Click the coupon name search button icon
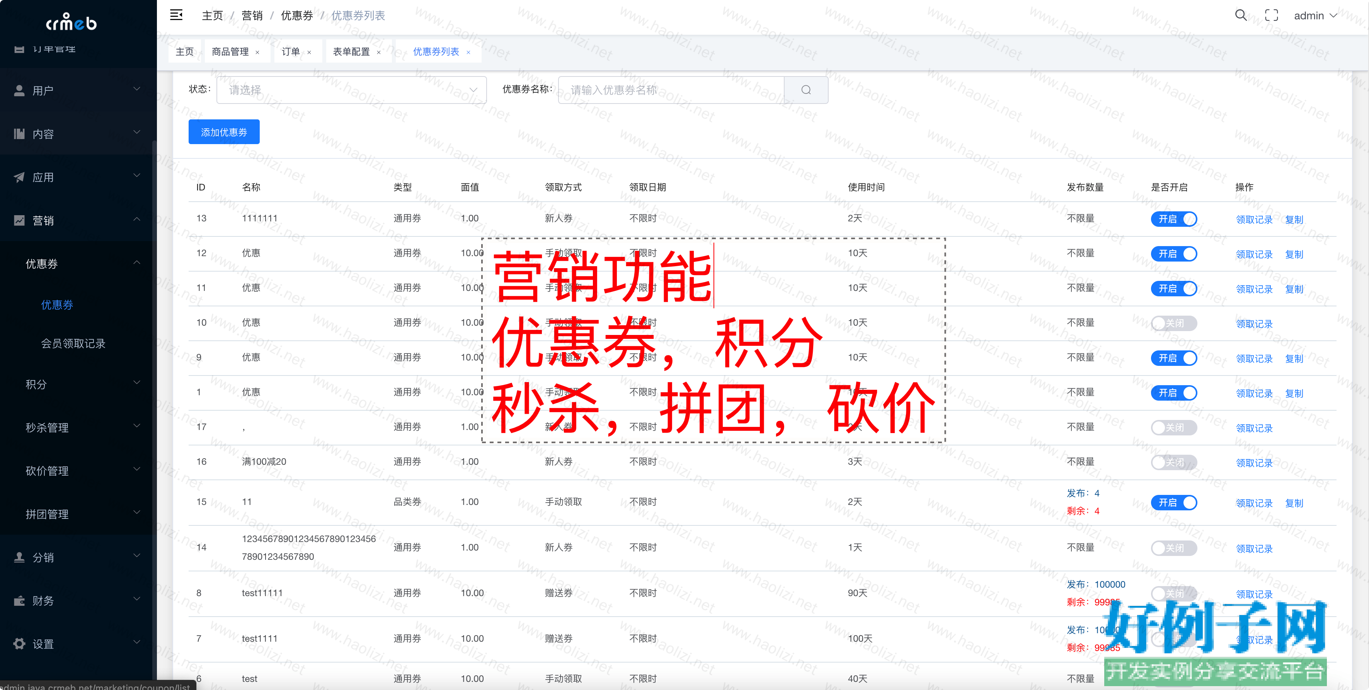1369x690 pixels. click(805, 90)
